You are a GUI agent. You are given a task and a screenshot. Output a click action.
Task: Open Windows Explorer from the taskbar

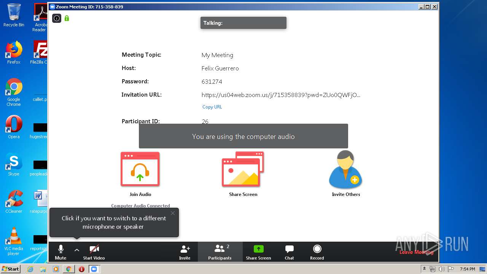click(x=43, y=269)
